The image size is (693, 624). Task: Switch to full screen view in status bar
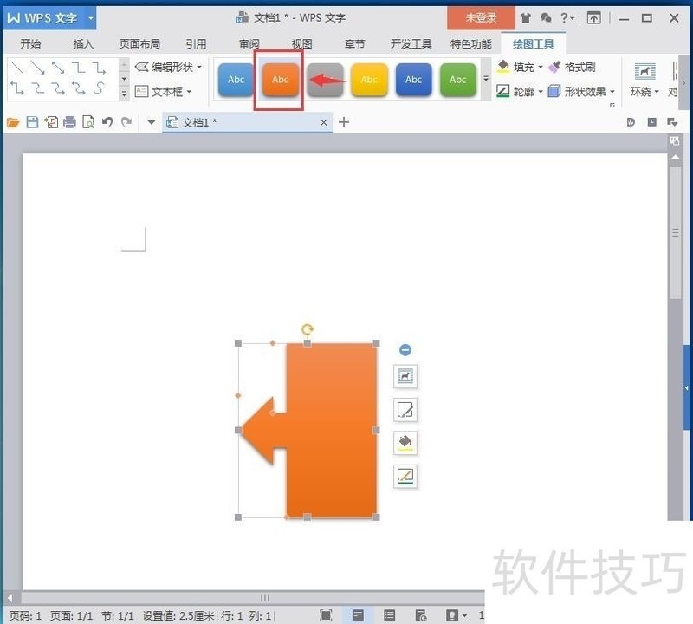[326, 615]
